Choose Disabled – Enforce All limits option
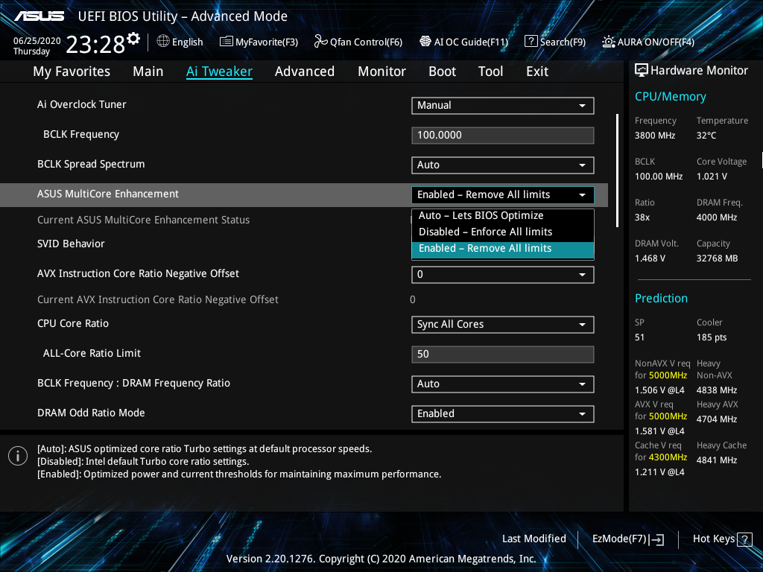763x572 pixels. [503, 232]
